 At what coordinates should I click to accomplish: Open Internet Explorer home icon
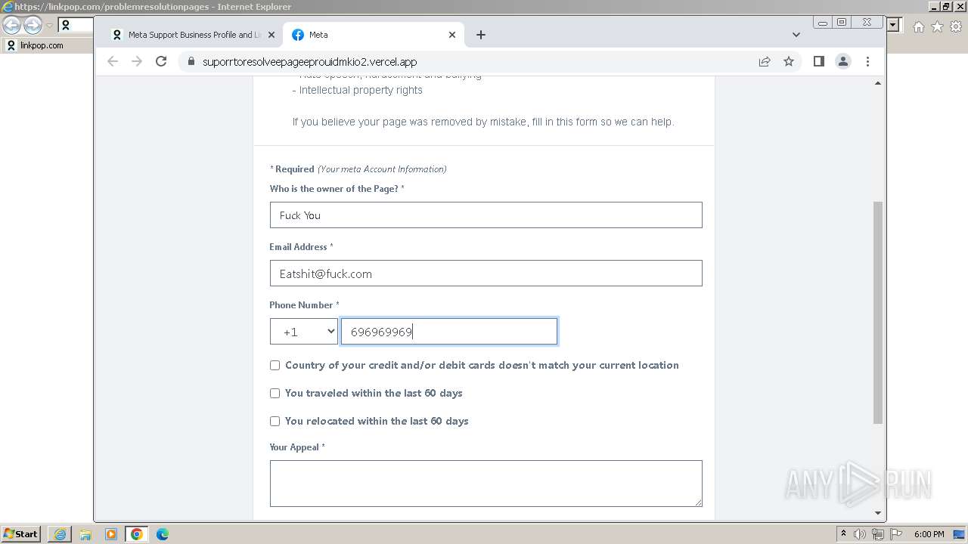tap(918, 26)
